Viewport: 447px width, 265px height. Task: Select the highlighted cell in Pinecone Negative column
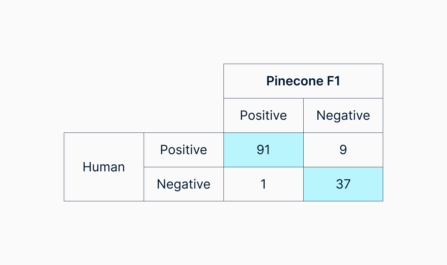343,184
